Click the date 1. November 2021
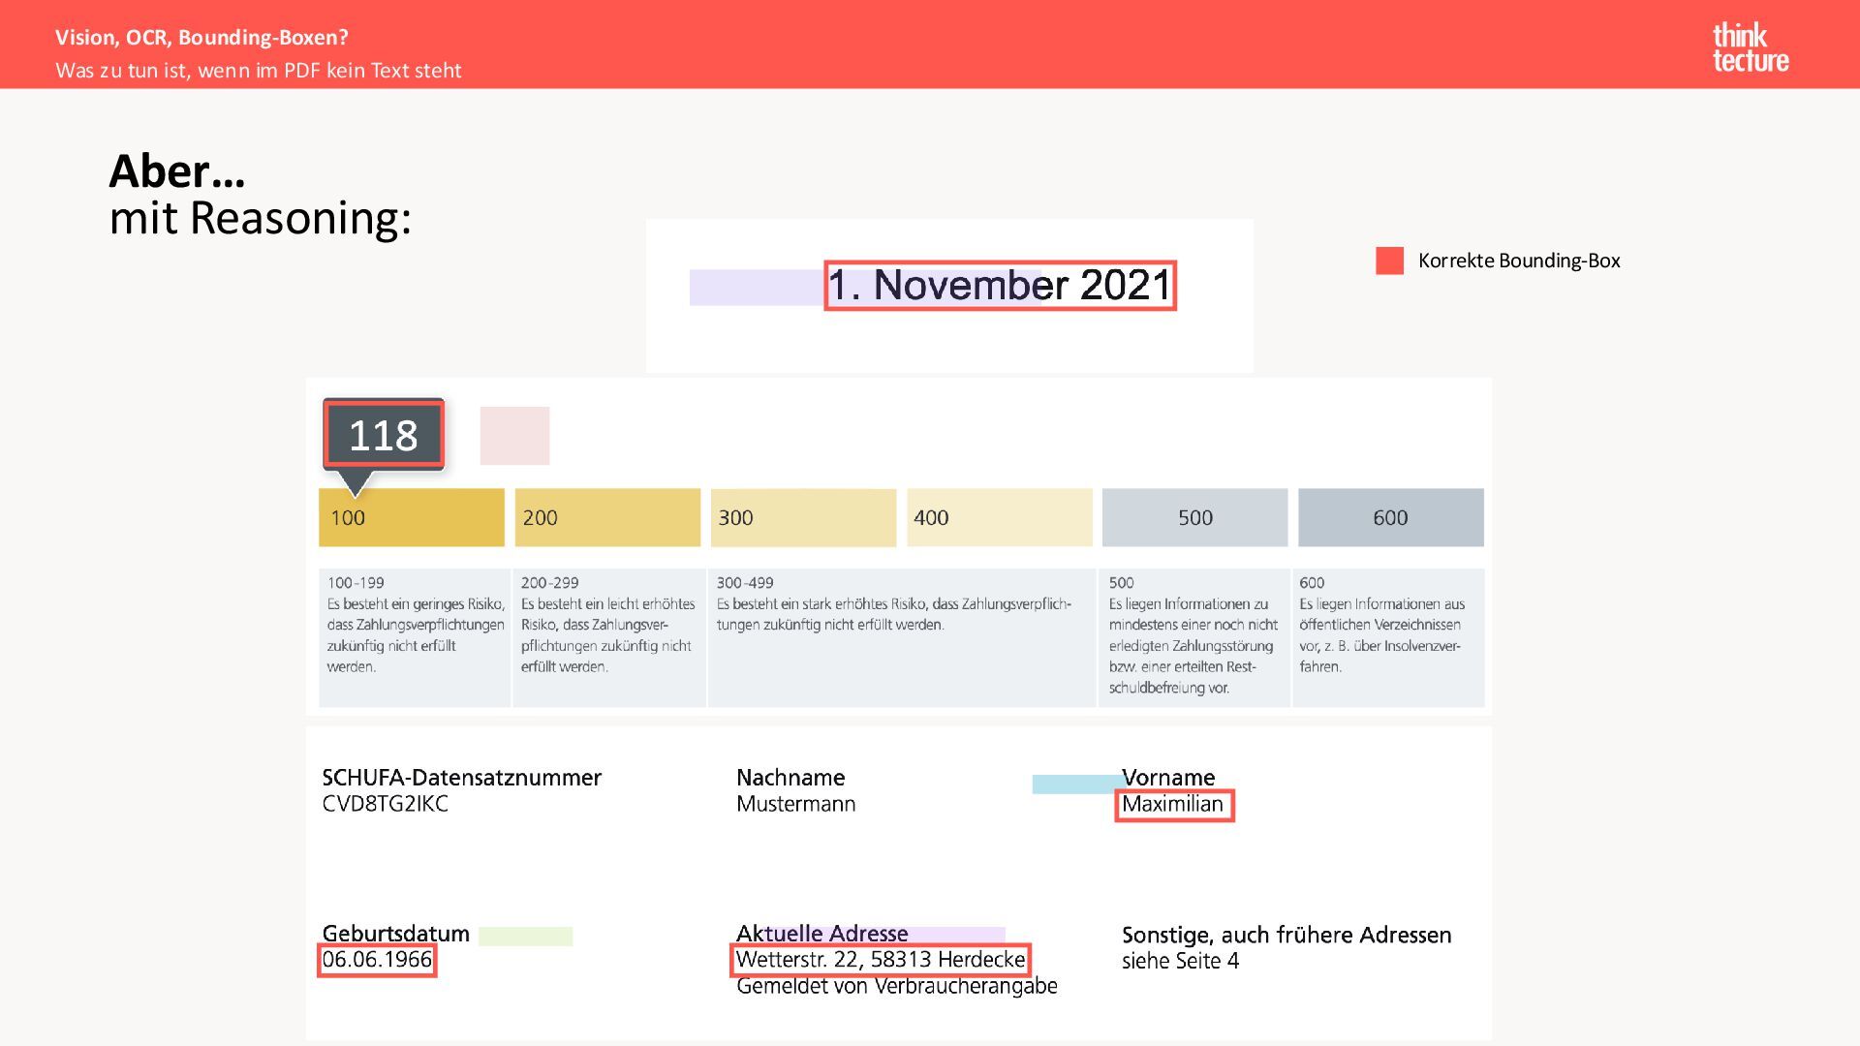The height and width of the screenshot is (1046, 1860). 1000,286
